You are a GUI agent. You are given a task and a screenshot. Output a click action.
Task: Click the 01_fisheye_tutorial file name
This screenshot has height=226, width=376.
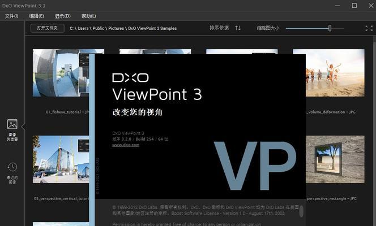pos(67,112)
